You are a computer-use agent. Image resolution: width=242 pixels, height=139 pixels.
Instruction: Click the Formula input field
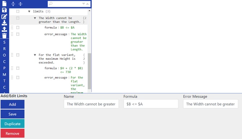(x=151, y=104)
